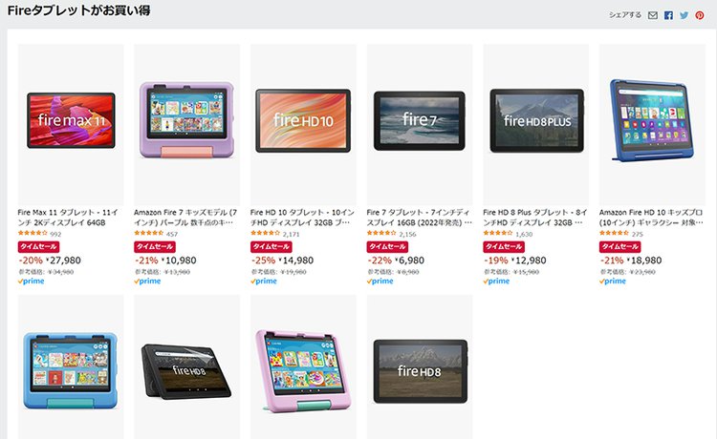Open the blue Fire HD 8 Kids thumbnail
Image resolution: width=717 pixels, height=439 pixels.
tap(70, 370)
